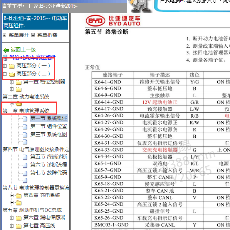
Task: Open 第八节 电池管理控制器更换流 page
Action: (36, 188)
